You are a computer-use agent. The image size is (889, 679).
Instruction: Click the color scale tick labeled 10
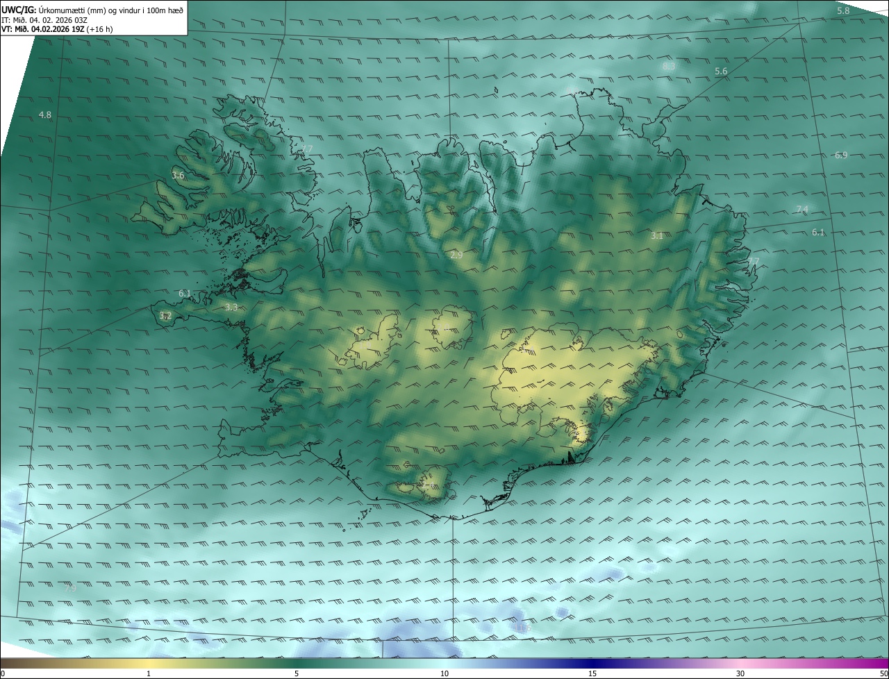[444, 673]
